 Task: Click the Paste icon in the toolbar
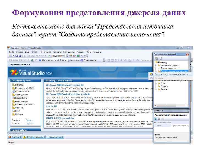coord(32,56)
